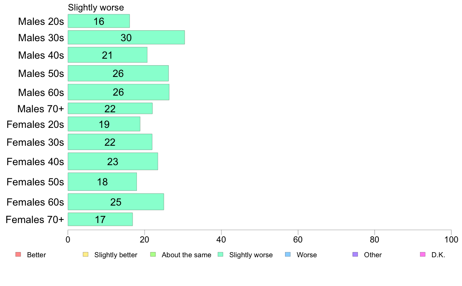Image resolution: width=462 pixels, height=286 pixels.
Task: Click the Females 70+ bar with value 17
Action: [100, 220]
